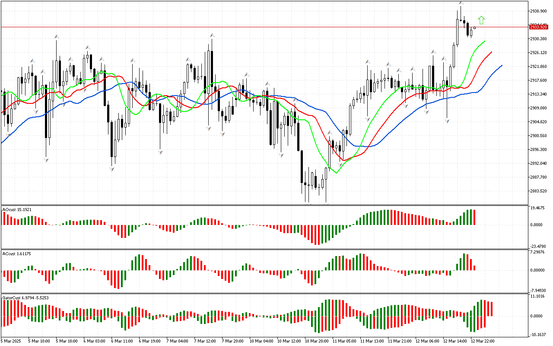Viewport: 553px width, 346px height.
Task: Select the GatorCust 6.9794 -5.5253 label
Action: [x=25, y=298]
